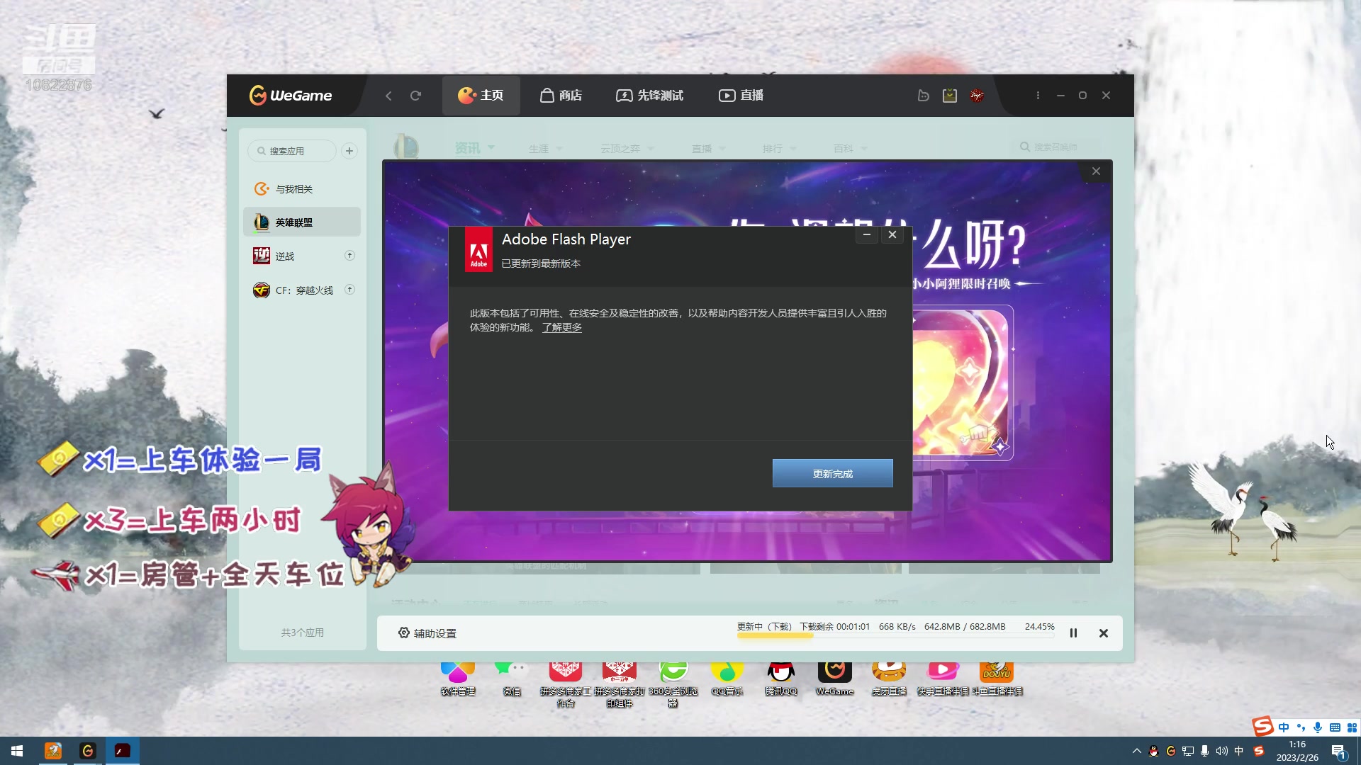Screen dimensions: 1361x765
Task: Open the WeGame download manager icon
Action: pos(950,96)
